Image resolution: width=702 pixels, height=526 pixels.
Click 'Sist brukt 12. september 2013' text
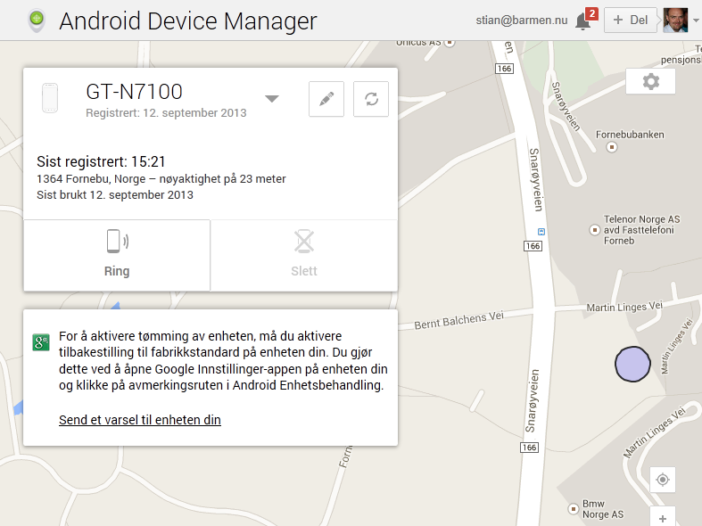115,195
